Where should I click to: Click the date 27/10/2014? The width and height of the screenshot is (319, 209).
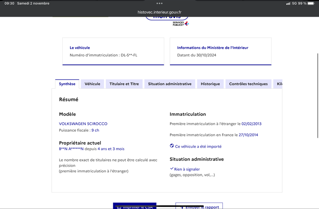[248, 135]
